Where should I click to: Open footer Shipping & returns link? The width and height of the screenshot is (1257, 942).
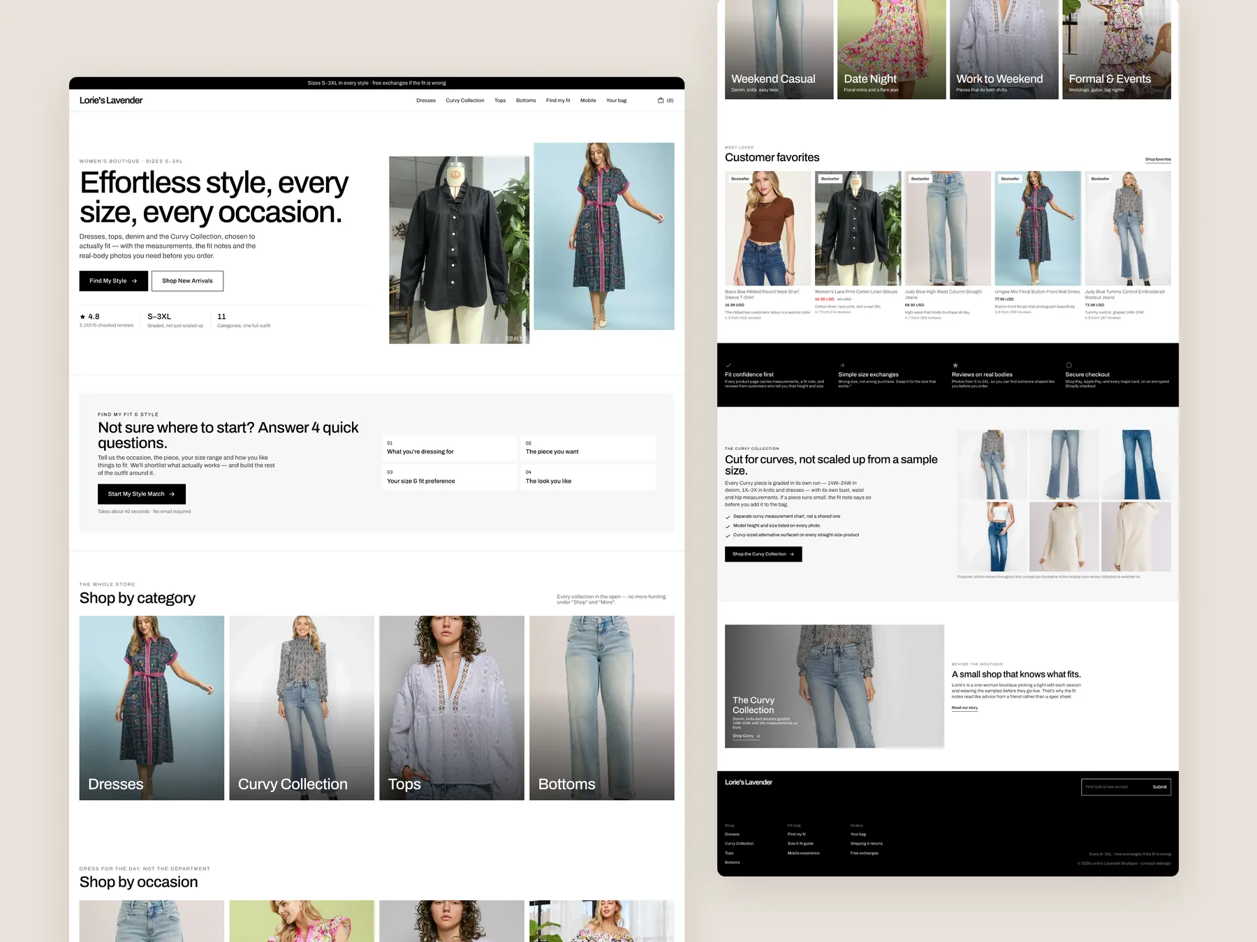pos(867,844)
